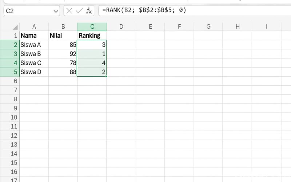Confirm the formula entry with checkmark icon
The image size is (291, 182).
pos(79,11)
